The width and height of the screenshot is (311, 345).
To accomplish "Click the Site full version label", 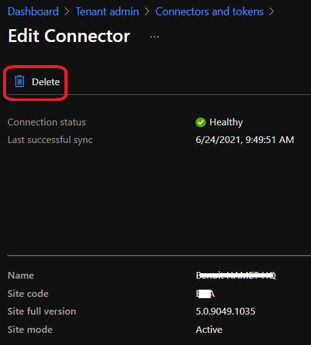I will coord(42,312).
